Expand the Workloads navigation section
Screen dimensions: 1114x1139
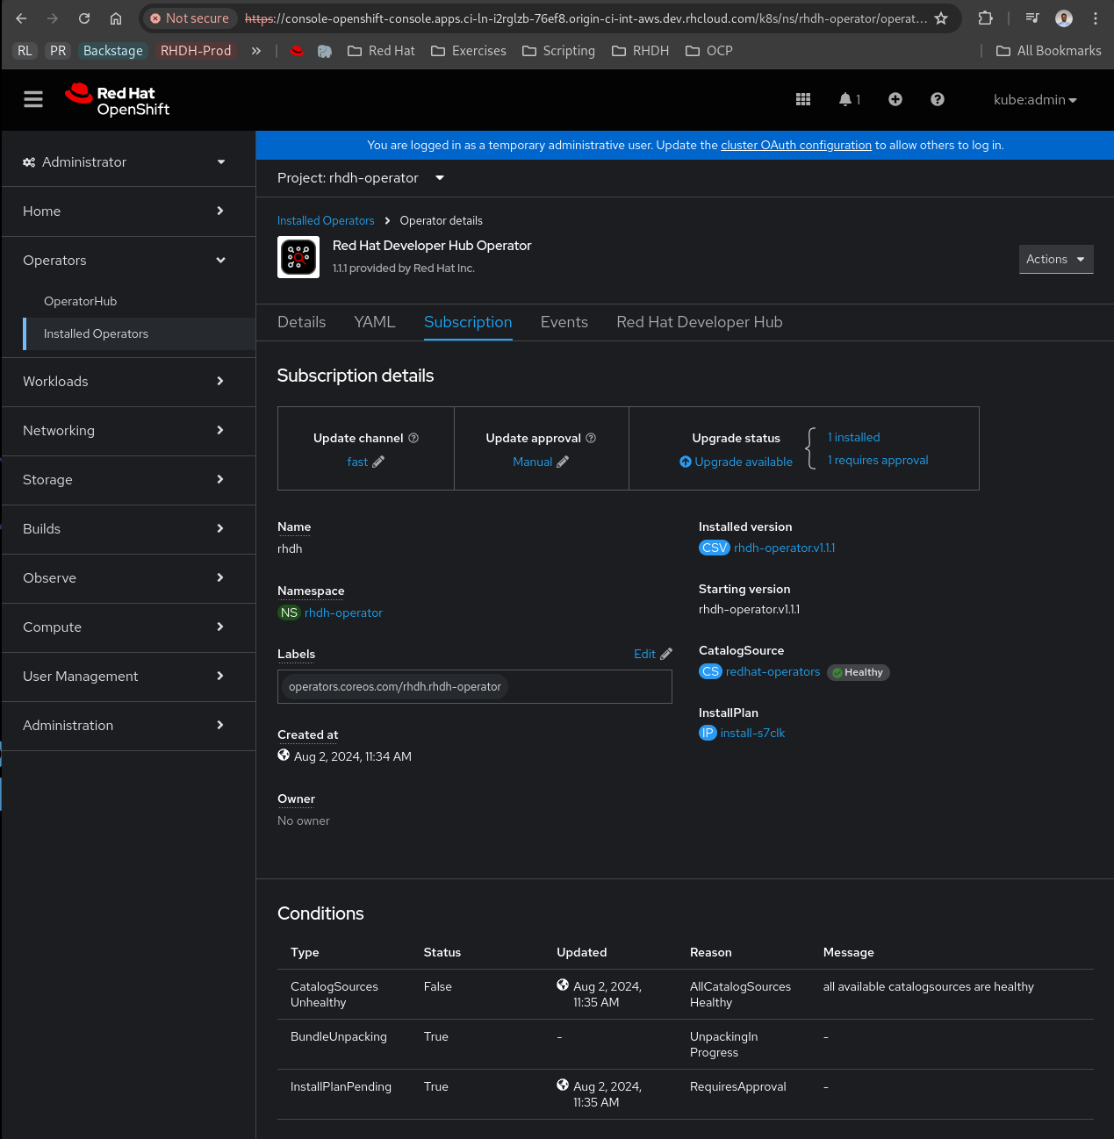tap(123, 382)
